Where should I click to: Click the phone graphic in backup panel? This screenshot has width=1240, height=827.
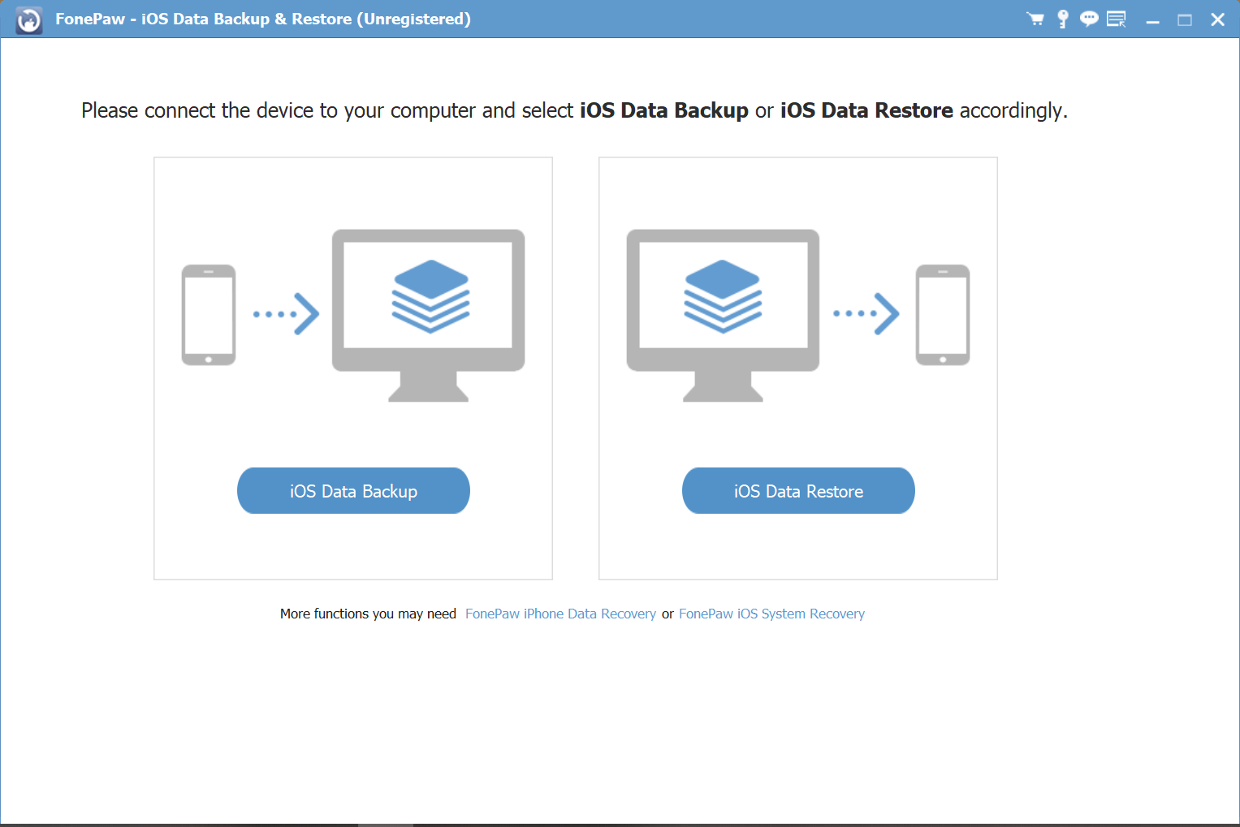[208, 315]
